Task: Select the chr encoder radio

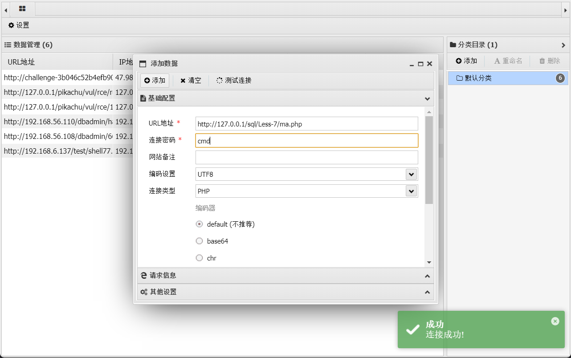Action: 200,258
